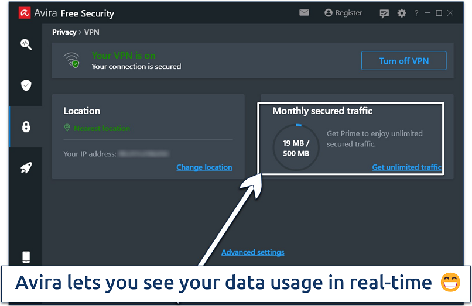Go to Privacy in the breadcrumb
472x306 pixels.
pos(64,32)
